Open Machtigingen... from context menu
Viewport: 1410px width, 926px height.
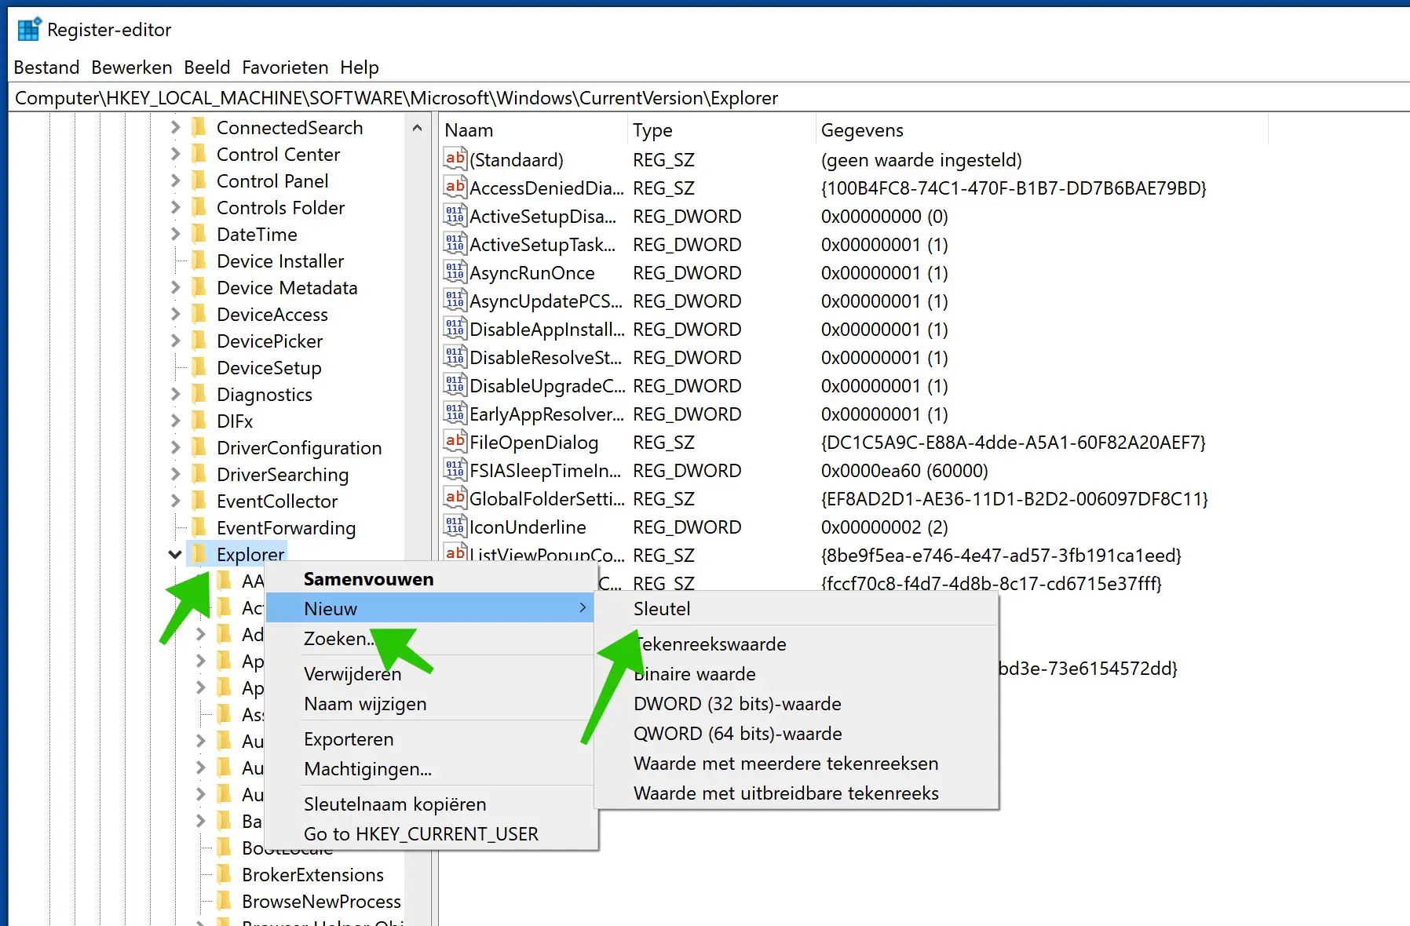430,768
